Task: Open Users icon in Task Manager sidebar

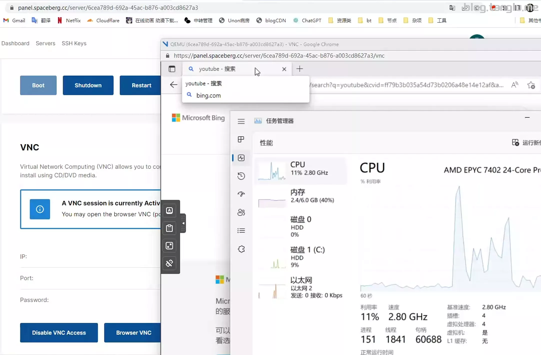Action: (241, 212)
